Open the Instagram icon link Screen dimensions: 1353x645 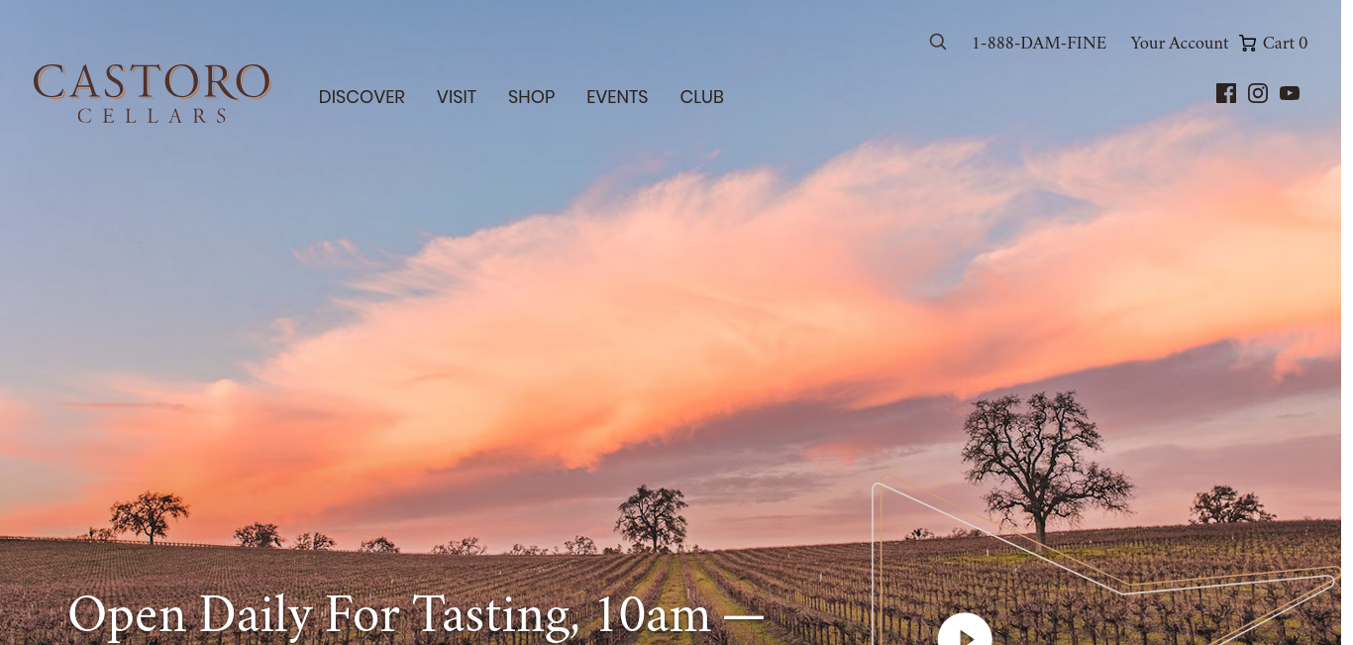(1258, 93)
